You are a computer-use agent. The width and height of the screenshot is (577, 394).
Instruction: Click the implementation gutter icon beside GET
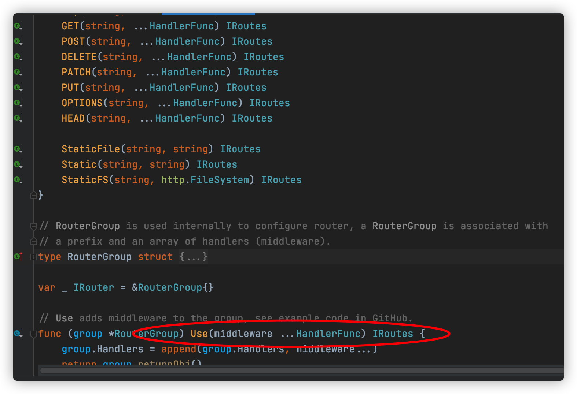coord(18,26)
